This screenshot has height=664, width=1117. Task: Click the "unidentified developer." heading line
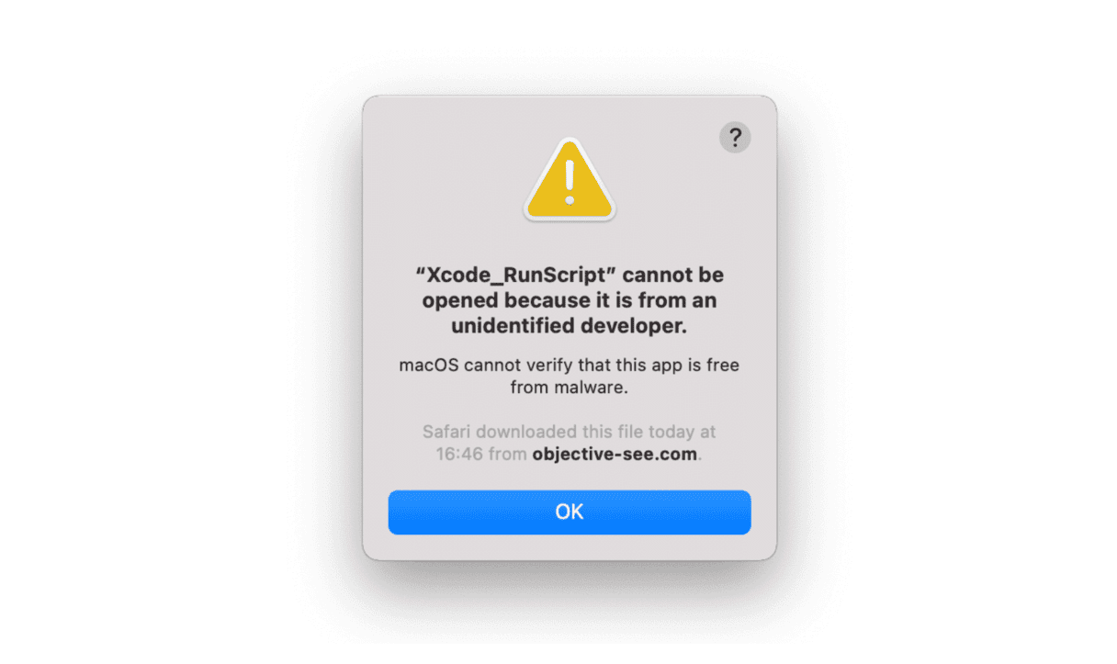click(x=570, y=326)
